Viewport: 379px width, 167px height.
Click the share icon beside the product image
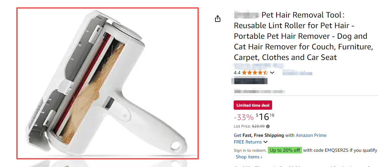coord(218,19)
